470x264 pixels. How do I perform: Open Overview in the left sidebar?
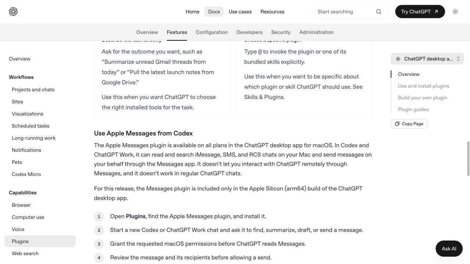tap(19, 59)
